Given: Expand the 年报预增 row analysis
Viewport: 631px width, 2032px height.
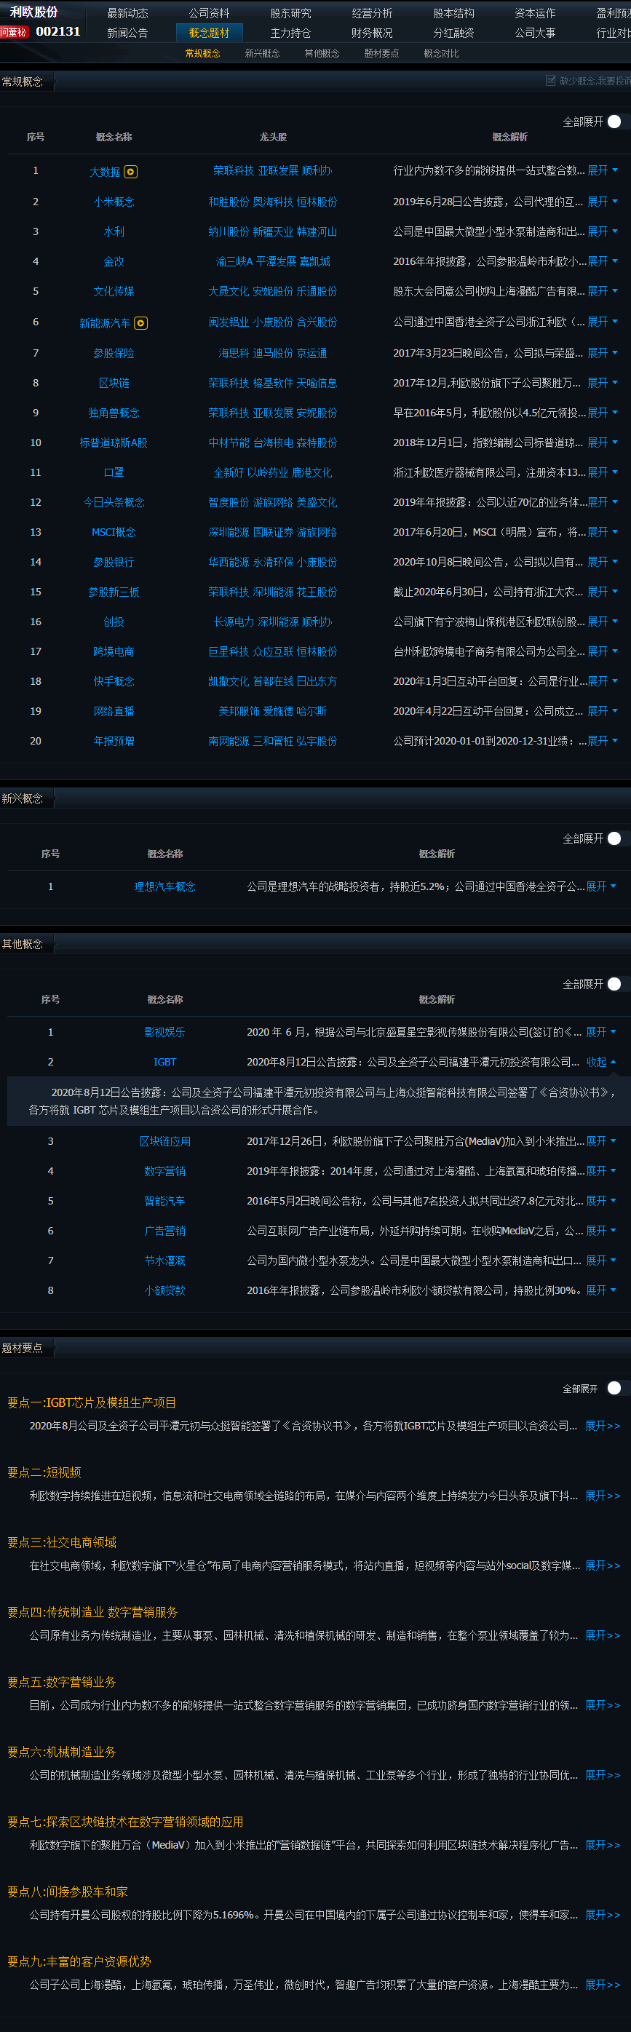Looking at the screenshot, I should 603,741.
